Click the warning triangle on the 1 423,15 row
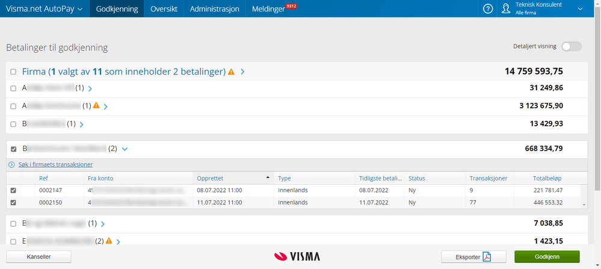Screen dimensions: 601x269 click(109, 241)
